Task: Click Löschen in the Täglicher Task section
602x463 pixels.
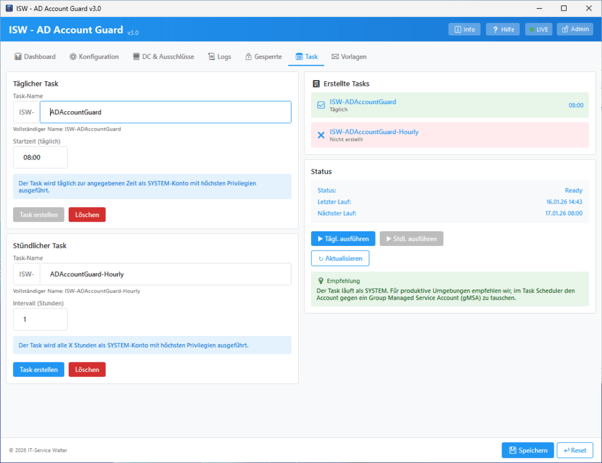Action: click(x=86, y=214)
